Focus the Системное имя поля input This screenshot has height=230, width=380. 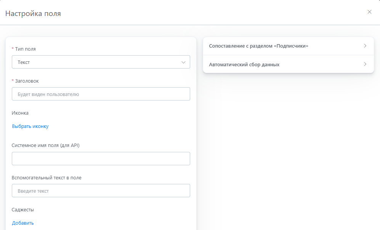click(101, 159)
